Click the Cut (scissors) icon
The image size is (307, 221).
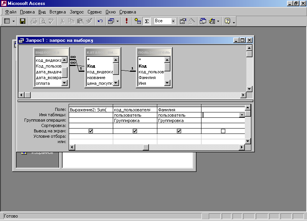click(63, 21)
